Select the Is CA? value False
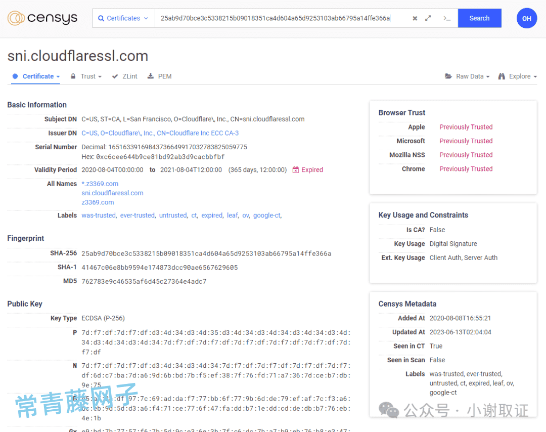 [x=437, y=230]
